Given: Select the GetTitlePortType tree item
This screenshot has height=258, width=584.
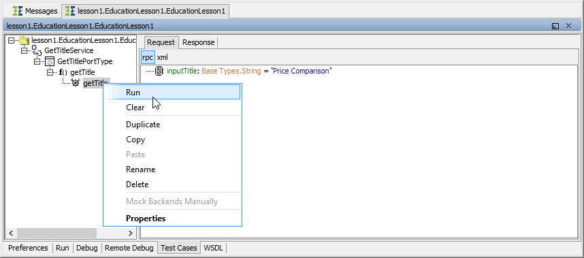Looking at the screenshot, I should click(85, 61).
